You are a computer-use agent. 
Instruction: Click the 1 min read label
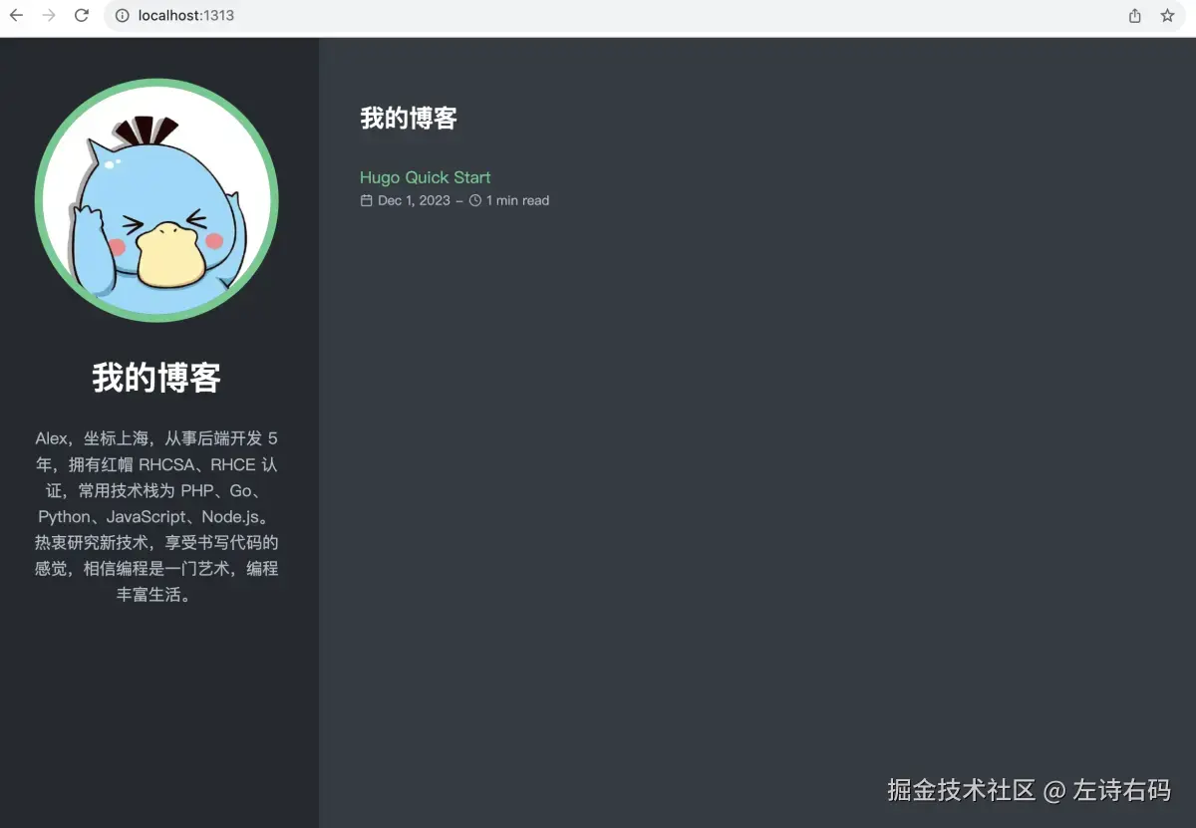tap(518, 200)
